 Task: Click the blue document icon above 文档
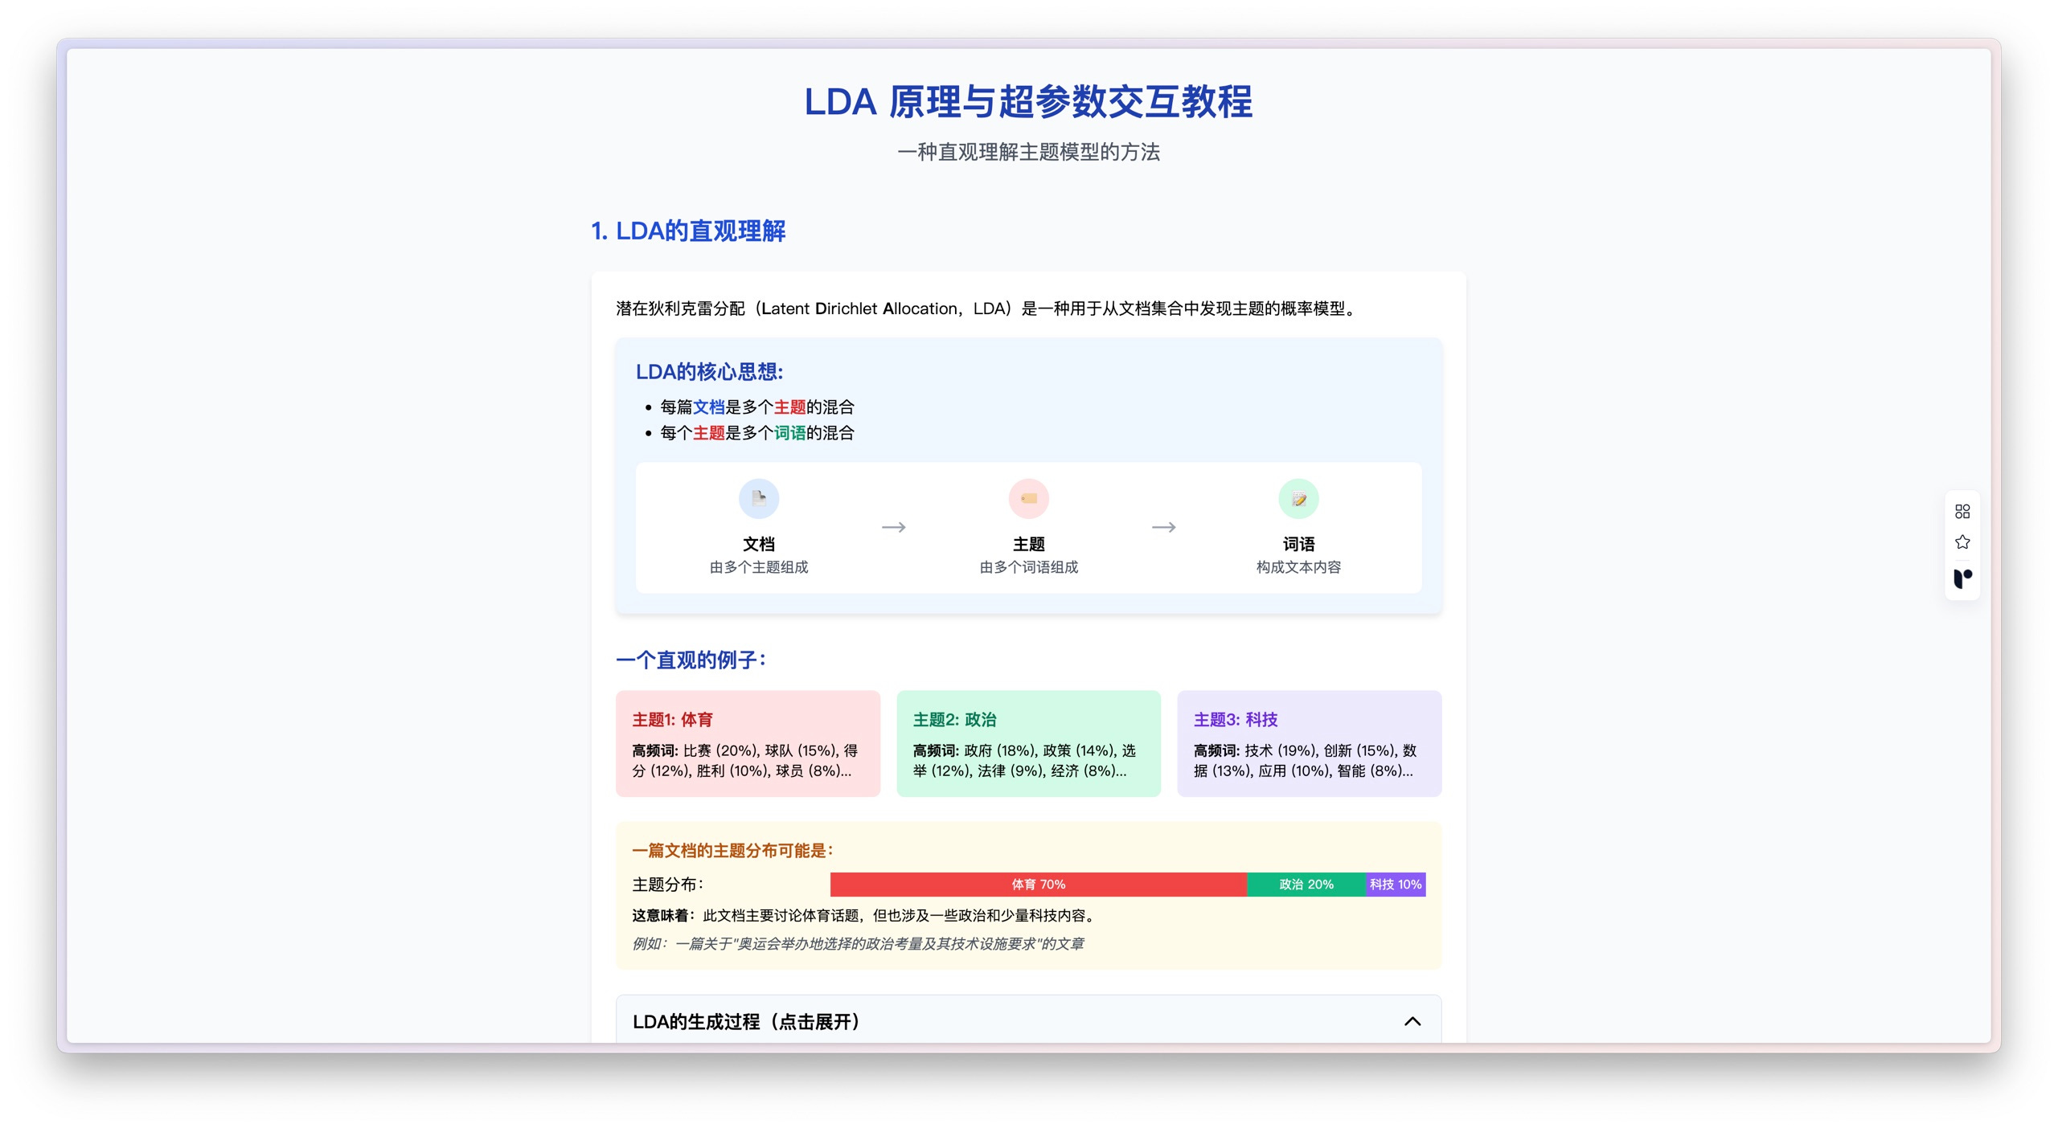758,498
